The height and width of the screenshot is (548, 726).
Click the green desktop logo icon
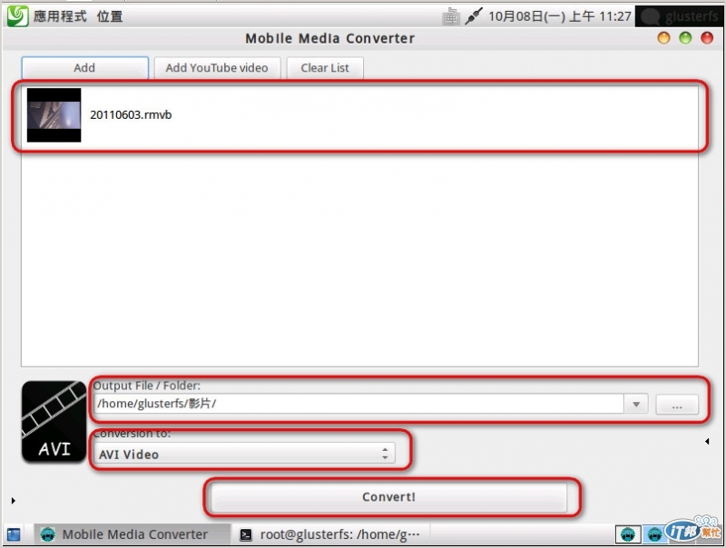[x=17, y=15]
